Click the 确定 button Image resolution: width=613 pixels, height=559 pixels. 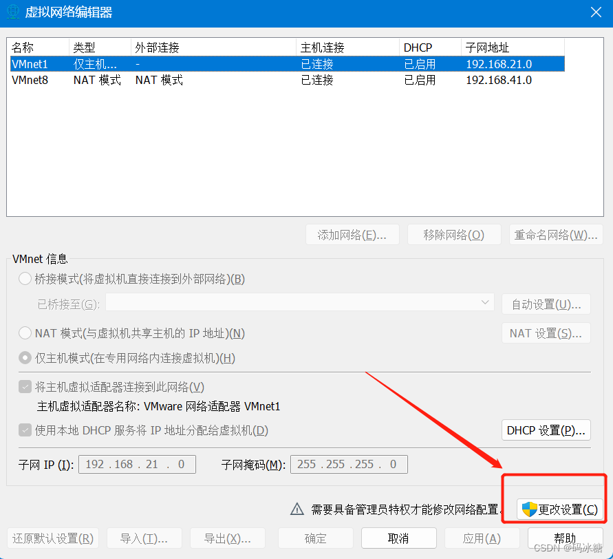pyautogui.click(x=316, y=538)
